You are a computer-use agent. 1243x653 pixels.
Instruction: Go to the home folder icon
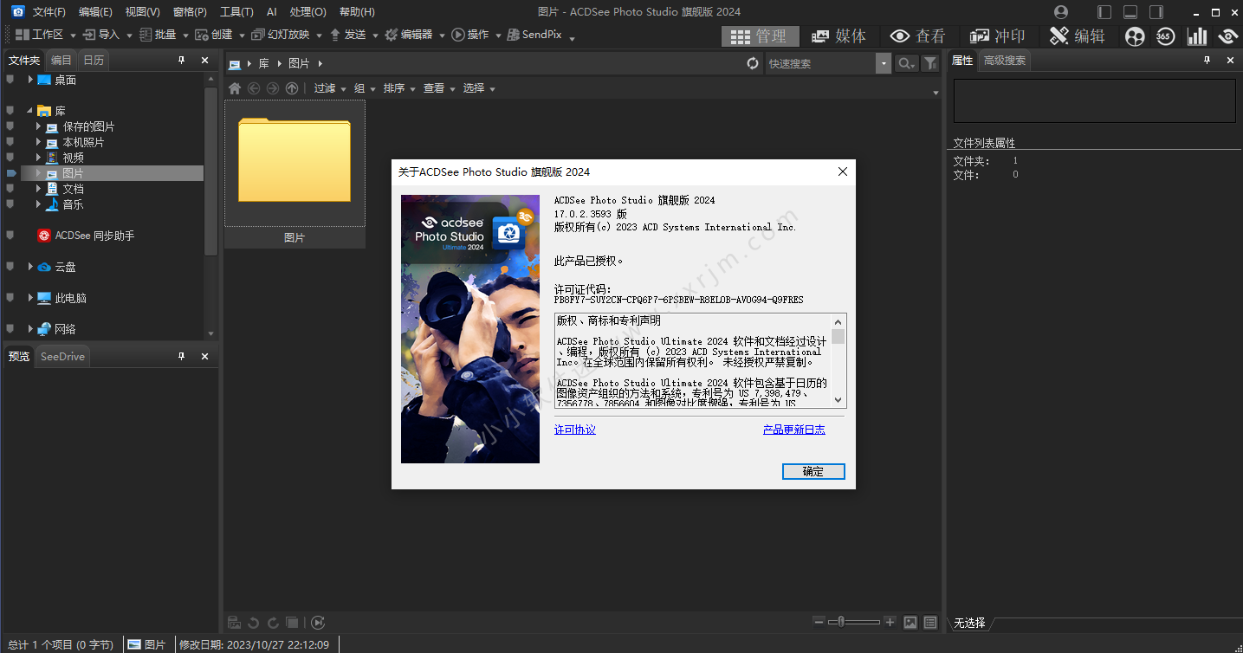click(x=235, y=88)
